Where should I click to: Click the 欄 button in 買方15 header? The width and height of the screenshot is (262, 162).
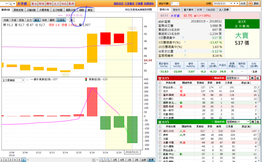[x=252, y=78]
